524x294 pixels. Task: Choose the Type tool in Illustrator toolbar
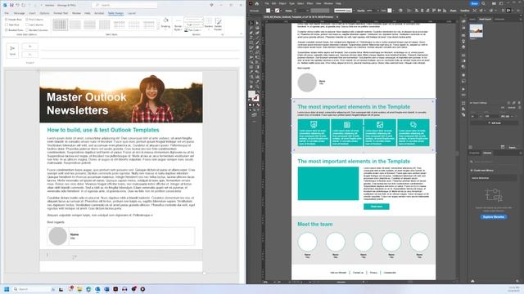251,38
